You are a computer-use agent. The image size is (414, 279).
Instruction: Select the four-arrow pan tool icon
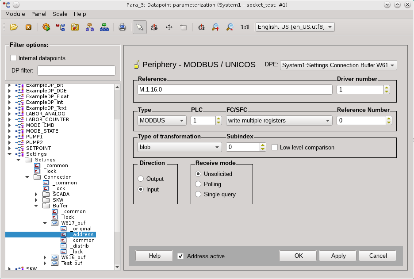(169, 27)
